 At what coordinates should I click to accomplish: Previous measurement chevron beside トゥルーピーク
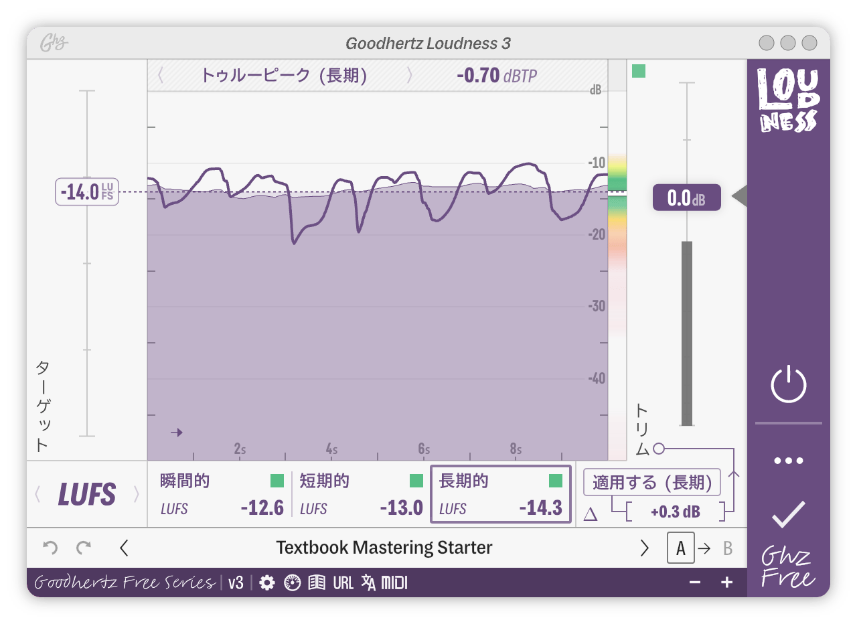[x=161, y=75]
